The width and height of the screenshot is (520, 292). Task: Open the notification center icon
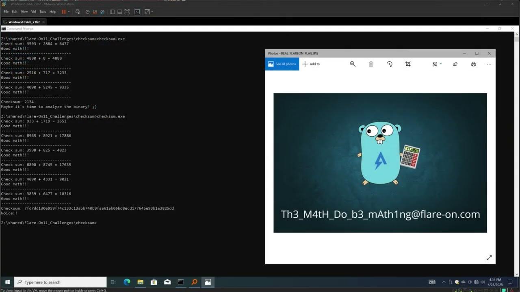click(x=510, y=282)
